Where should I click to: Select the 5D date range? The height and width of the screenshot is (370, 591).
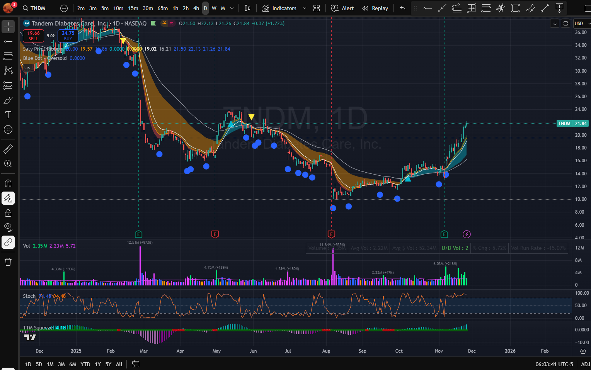[x=39, y=364]
